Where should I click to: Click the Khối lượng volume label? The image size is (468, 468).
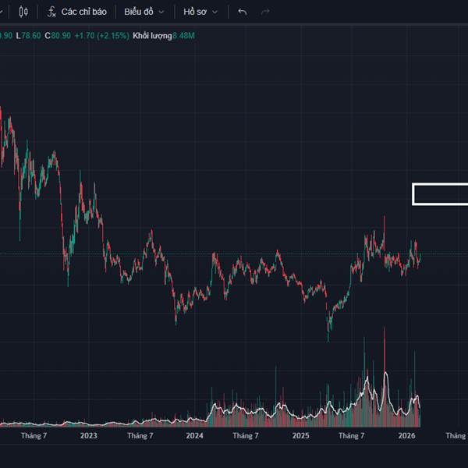pyautogui.click(x=152, y=36)
